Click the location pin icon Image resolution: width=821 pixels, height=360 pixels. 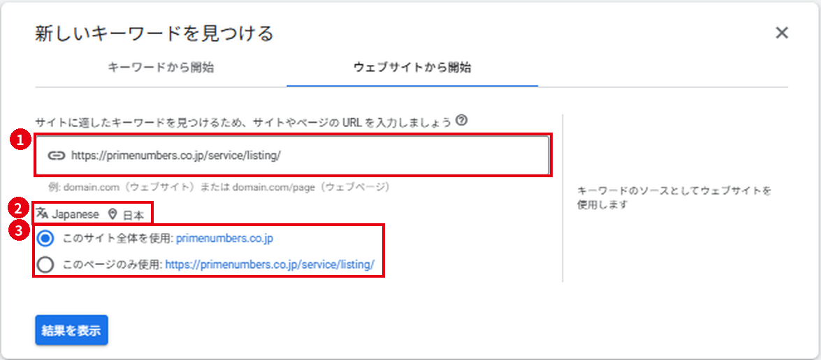pos(112,214)
